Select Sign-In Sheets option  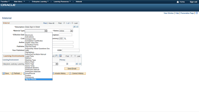[x=39, y=79]
